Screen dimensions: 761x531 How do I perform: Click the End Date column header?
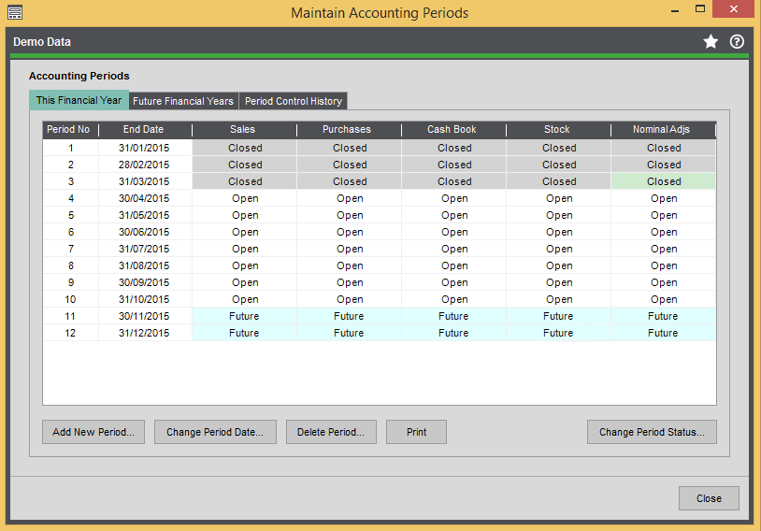click(144, 130)
